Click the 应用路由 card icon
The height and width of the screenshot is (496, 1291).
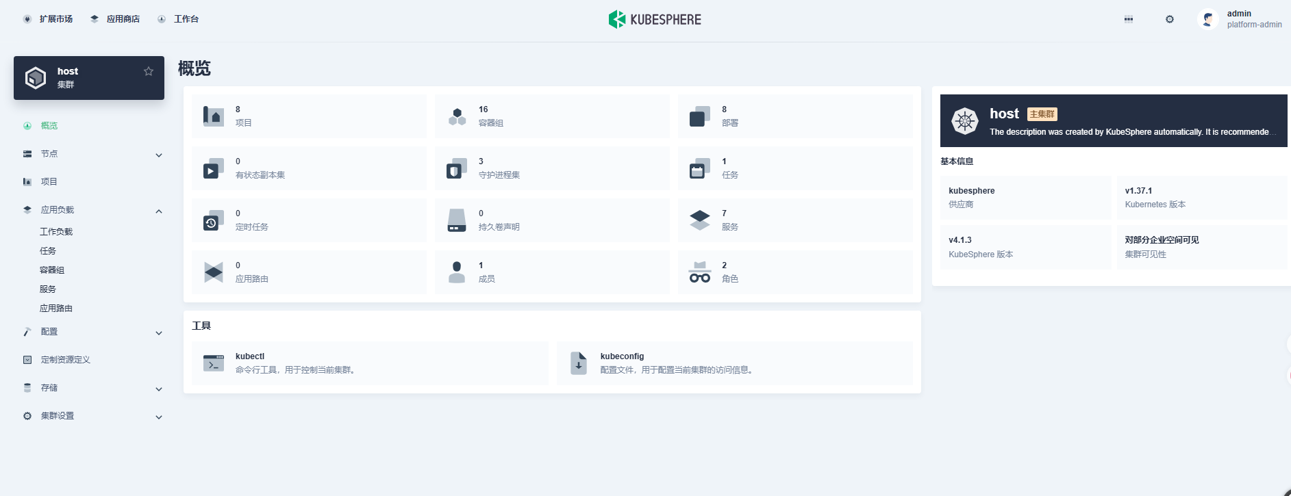click(214, 272)
